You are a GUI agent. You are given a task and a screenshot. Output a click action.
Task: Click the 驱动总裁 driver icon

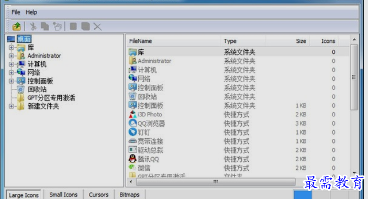(x=132, y=150)
